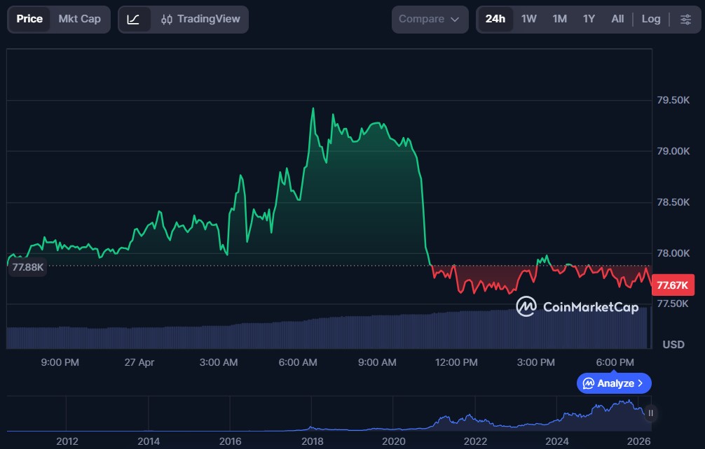Select the 1Y range button
The image size is (705, 449).
pos(589,19)
